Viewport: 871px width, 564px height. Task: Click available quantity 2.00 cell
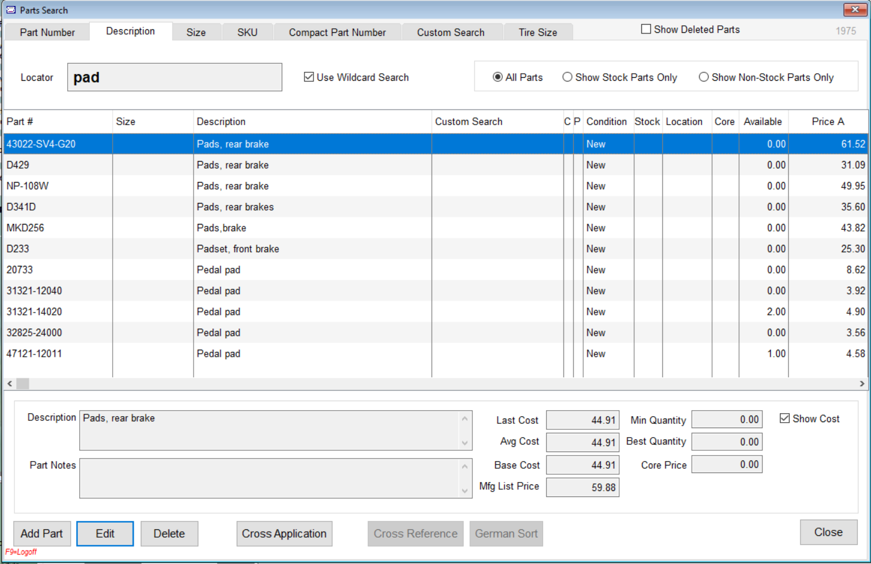(764, 311)
